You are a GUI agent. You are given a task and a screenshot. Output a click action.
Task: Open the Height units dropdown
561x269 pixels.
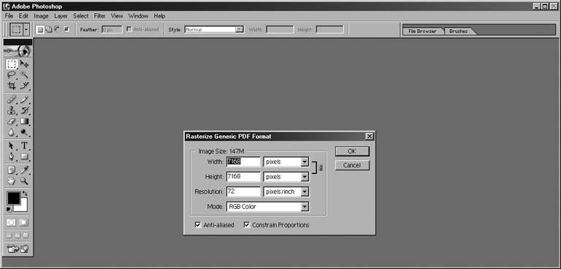click(x=305, y=177)
